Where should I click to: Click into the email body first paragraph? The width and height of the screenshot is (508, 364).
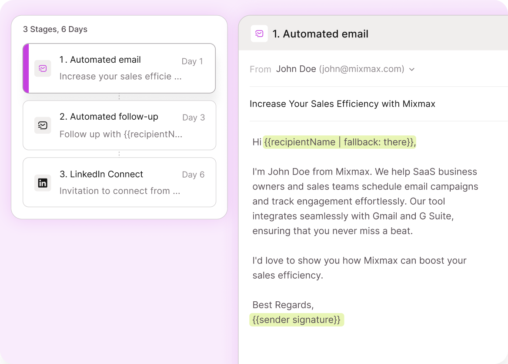click(x=365, y=201)
